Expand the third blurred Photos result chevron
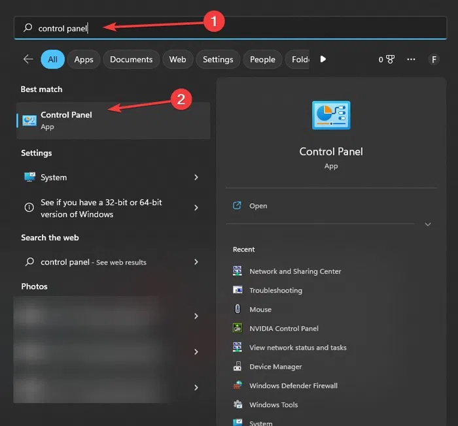458x426 pixels. (196, 387)
